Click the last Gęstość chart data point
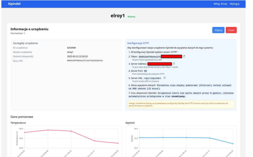The height and width of the screenshot is (157, 253). point(233,144)
